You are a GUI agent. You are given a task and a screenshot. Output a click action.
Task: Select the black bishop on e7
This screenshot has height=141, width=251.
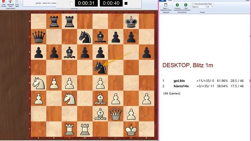pos(100,37)
